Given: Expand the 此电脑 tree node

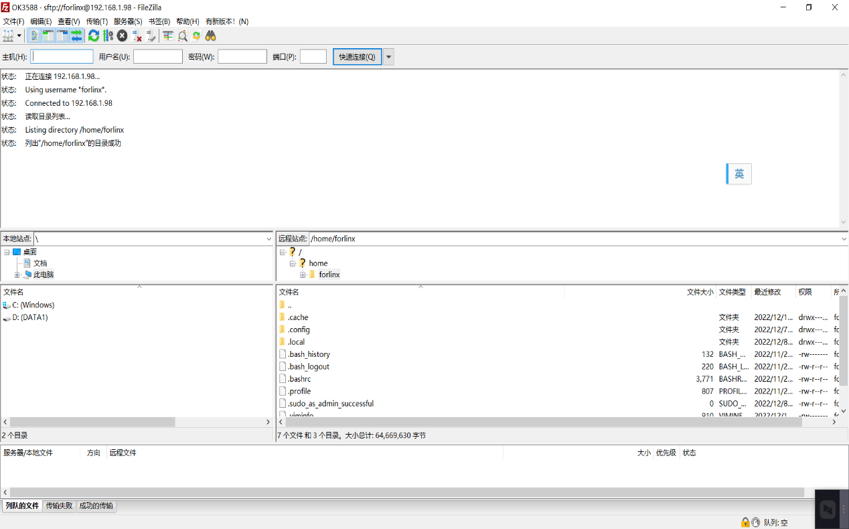Looking at the screenshot, I should [x=17, y=275].
